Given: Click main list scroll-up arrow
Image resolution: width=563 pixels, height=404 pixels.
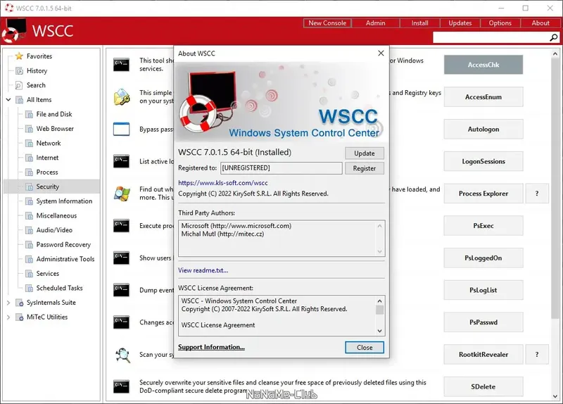Looking at the screenshot, I should [555, 54].
